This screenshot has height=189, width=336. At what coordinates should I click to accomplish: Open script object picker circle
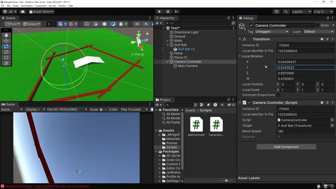332,120
